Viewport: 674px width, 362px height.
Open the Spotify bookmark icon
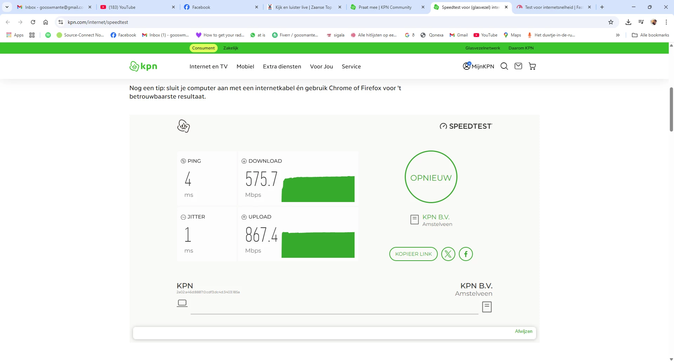click(x=48, y=35)
